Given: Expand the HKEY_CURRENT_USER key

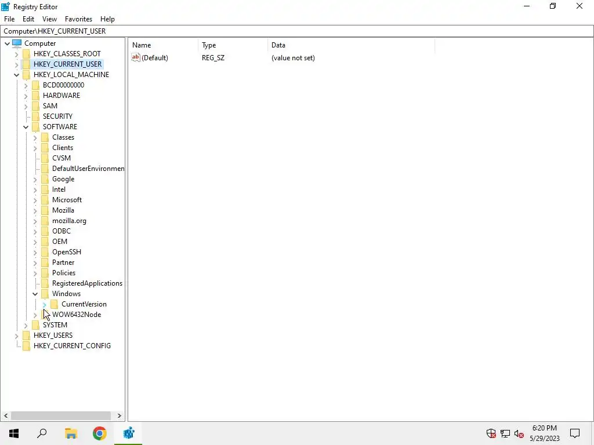Looking at the screenshot, I should pos(16,65).
